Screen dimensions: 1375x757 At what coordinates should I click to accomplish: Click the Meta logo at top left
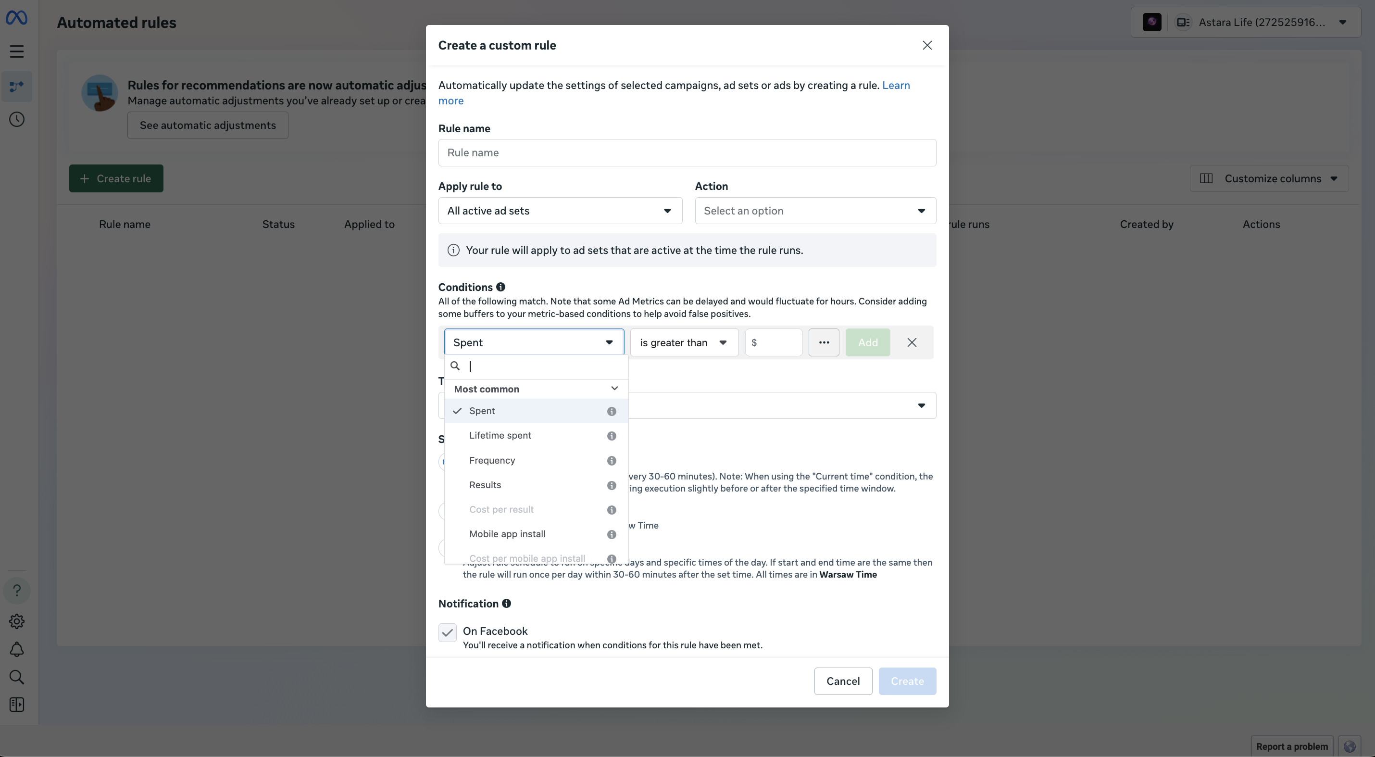click(16, 17)
